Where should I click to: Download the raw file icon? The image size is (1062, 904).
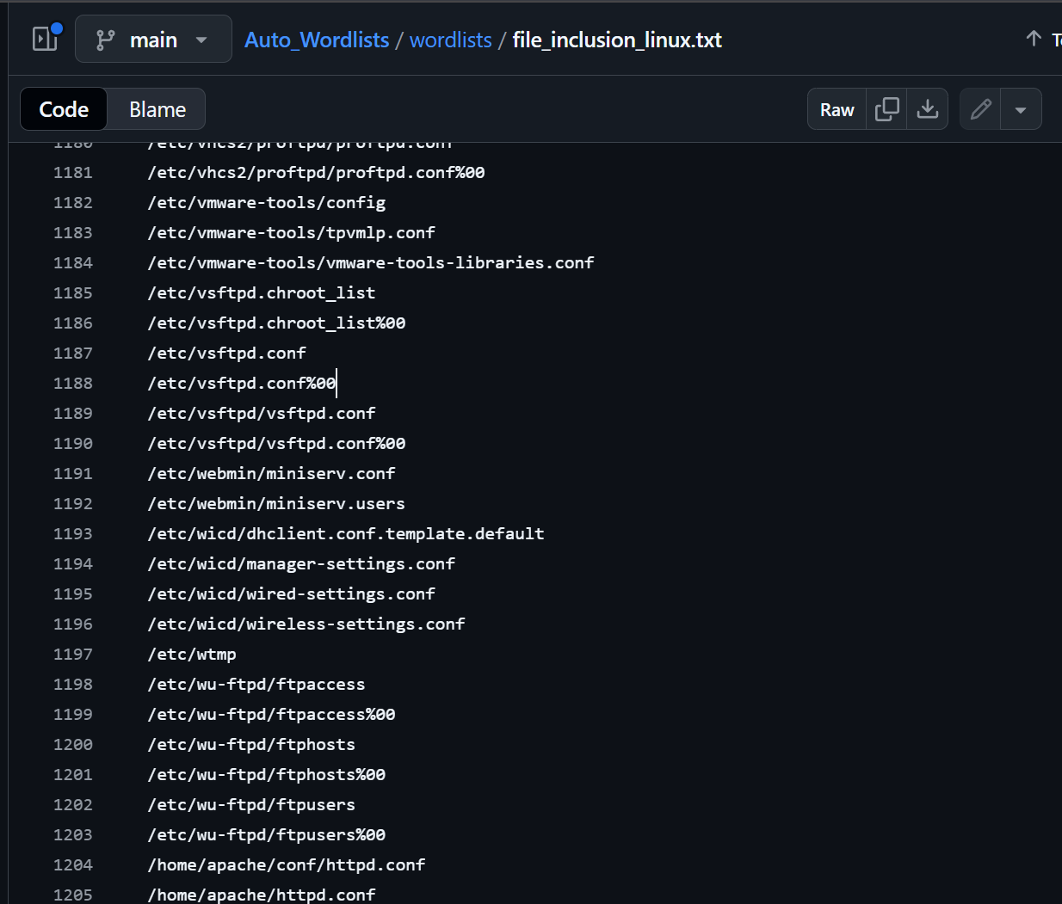coord(927,109)
